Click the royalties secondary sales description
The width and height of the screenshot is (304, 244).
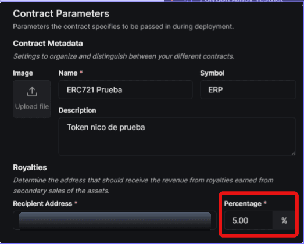point(143,186)
